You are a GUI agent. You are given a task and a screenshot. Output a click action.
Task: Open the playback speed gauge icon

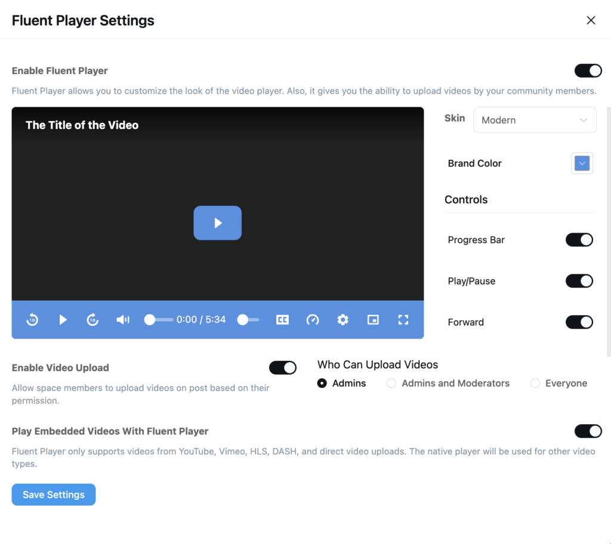pos(313,320)
